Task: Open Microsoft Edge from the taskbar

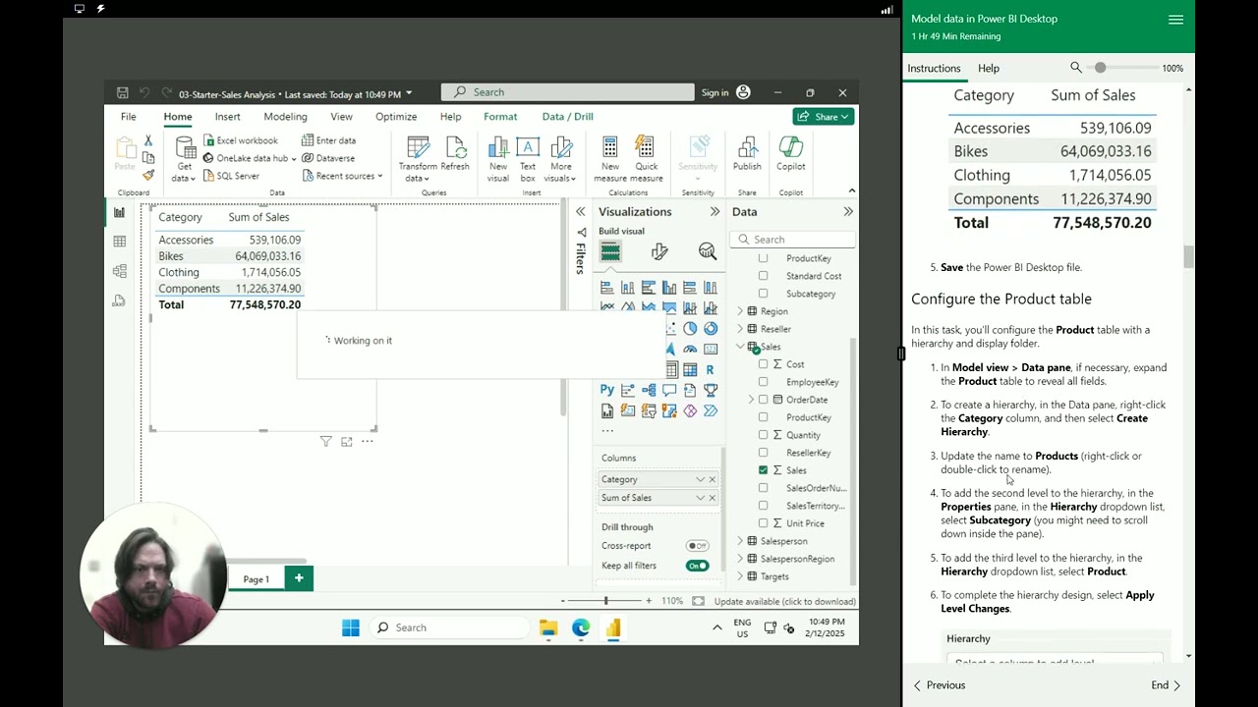Action: pos(581,627)
